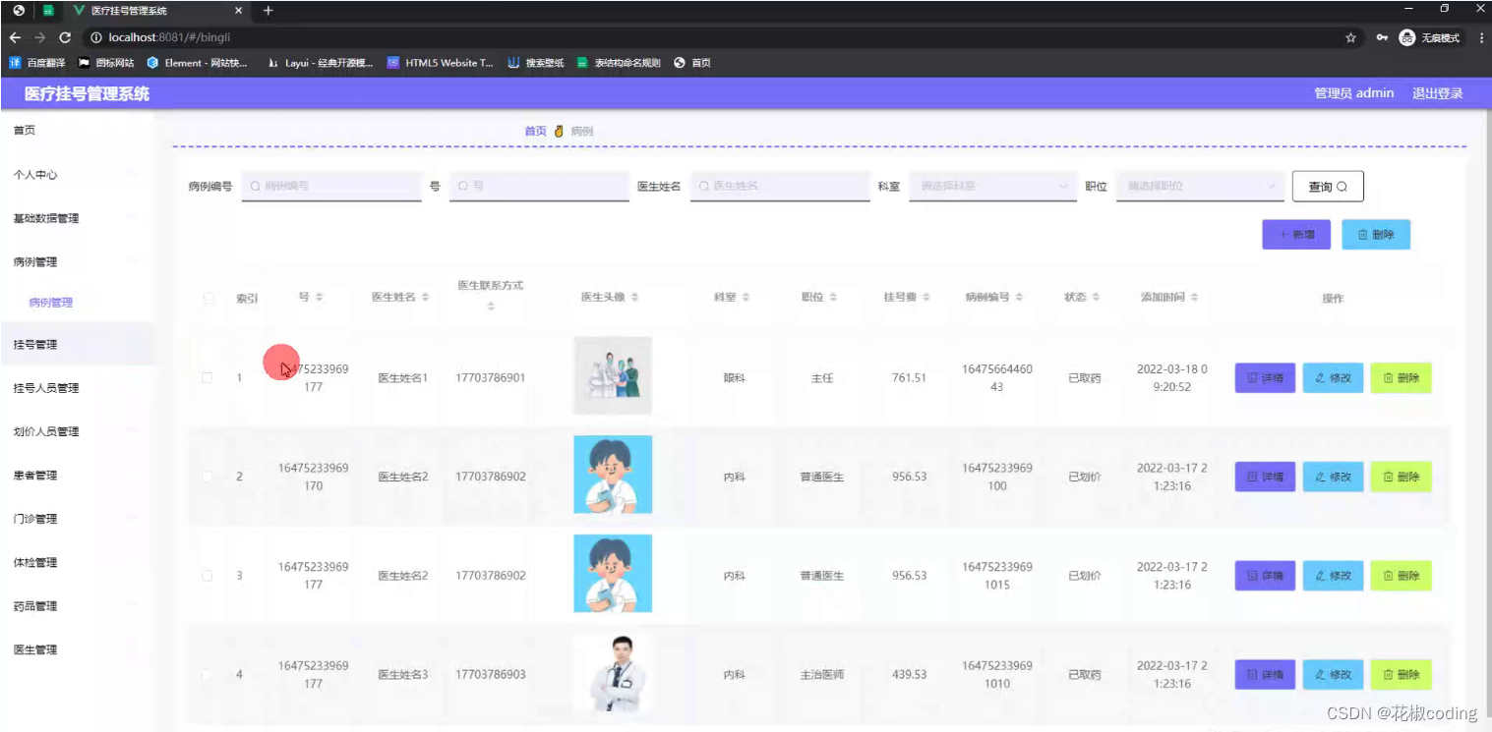Open Element bookmark
Viewport: 1492px width, 732px height.
(197, 63)
